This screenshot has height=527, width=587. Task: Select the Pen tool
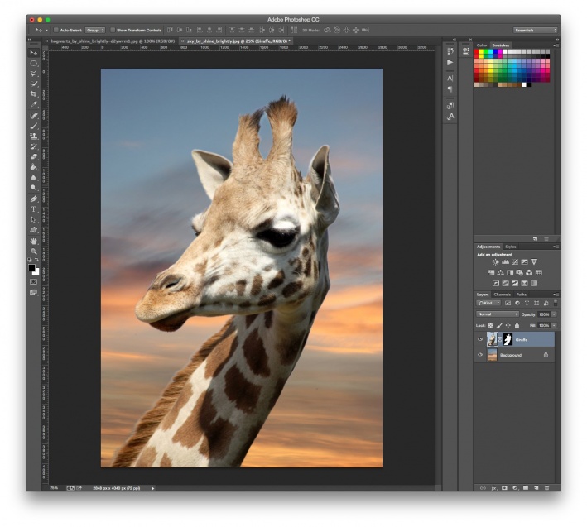[x=34, y=199]
